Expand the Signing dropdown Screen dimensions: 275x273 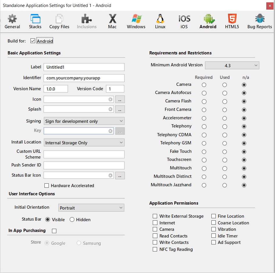(84, 121)
